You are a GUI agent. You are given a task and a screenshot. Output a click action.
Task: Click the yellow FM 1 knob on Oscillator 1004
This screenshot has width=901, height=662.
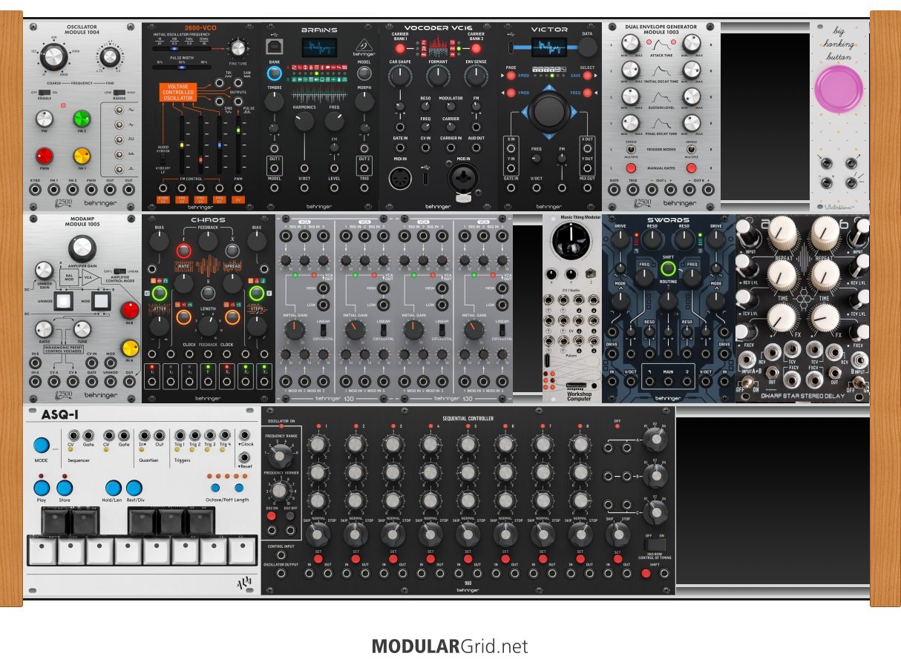[82, 156]
